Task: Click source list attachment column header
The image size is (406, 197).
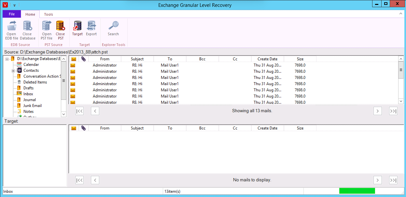Action: click(x=84, y=59)
